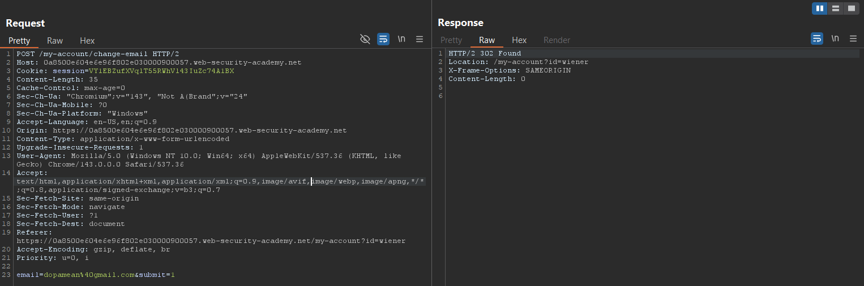Screen dimensions: 864x286
Task: Click the X-Frame-Options: SAMEORIGIN header
Action: click(x=510, y=70)
